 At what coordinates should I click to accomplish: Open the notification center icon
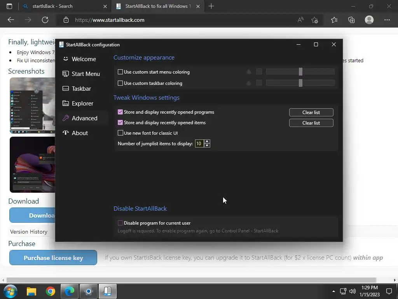[389, 291]
